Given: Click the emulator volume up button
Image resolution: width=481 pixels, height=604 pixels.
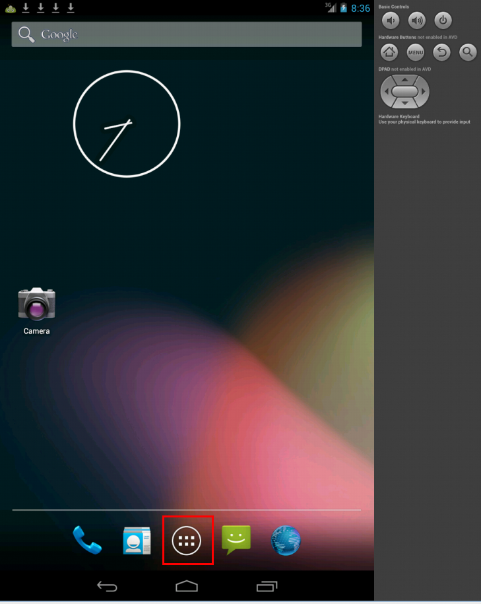Looking at the screenshot, I should click(417, 20).
